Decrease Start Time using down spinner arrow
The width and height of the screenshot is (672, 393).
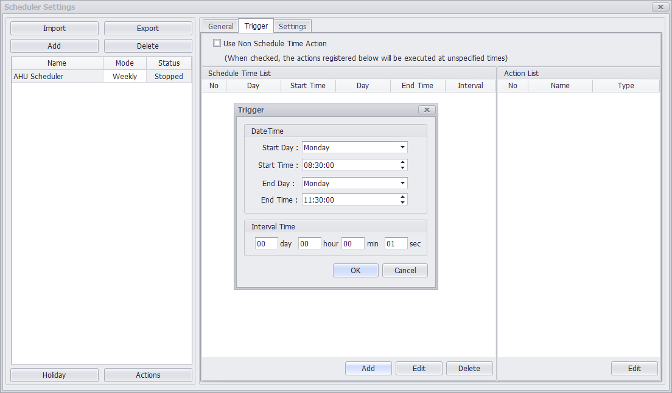coord(402,168)
